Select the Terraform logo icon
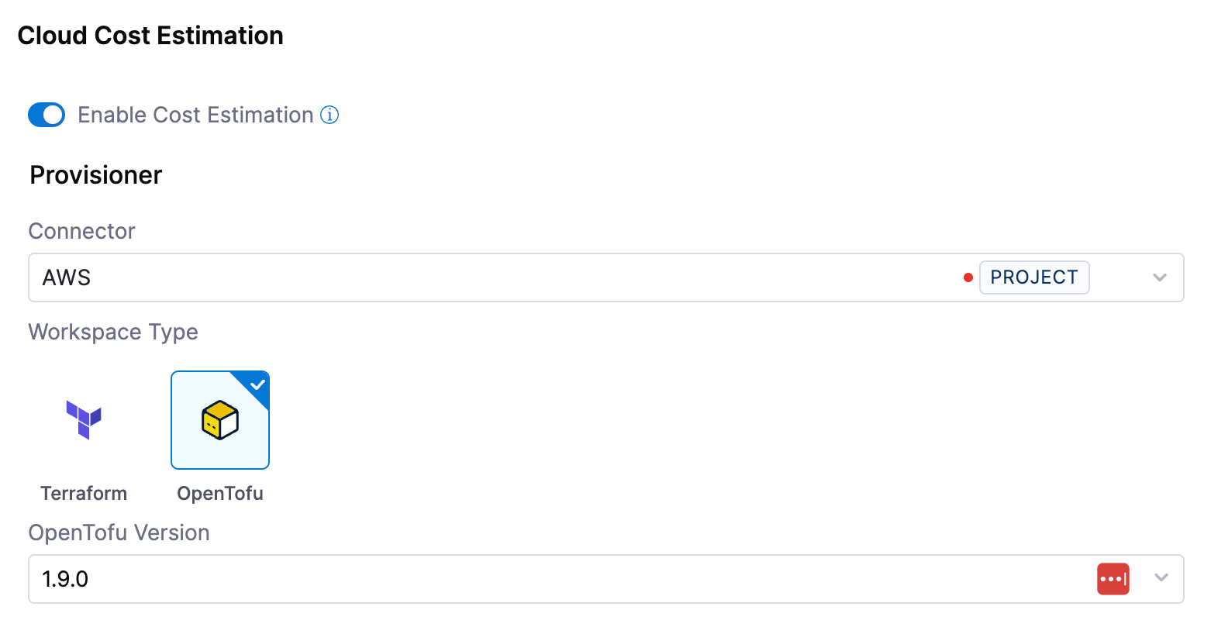 [x=84, y=419]
